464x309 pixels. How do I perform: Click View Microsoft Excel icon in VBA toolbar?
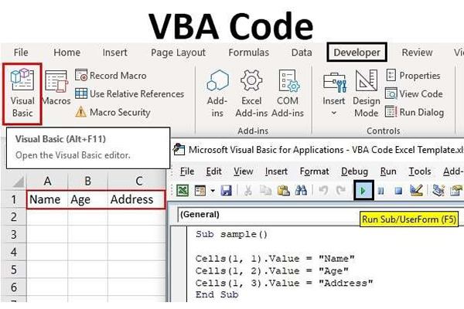[183, 191]
